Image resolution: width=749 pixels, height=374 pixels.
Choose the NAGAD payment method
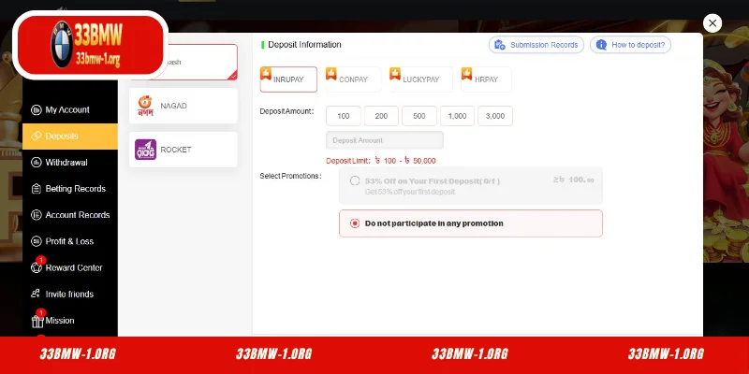[183, 106]
